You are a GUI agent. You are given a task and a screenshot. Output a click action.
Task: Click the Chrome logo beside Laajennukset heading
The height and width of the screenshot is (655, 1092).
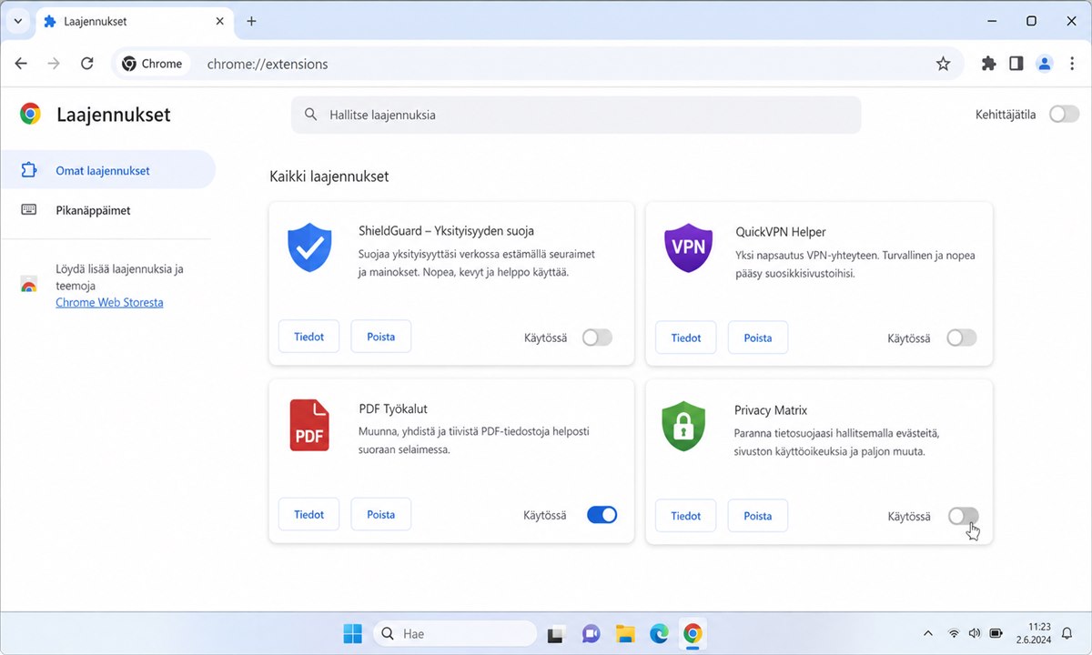click(31, 115)
